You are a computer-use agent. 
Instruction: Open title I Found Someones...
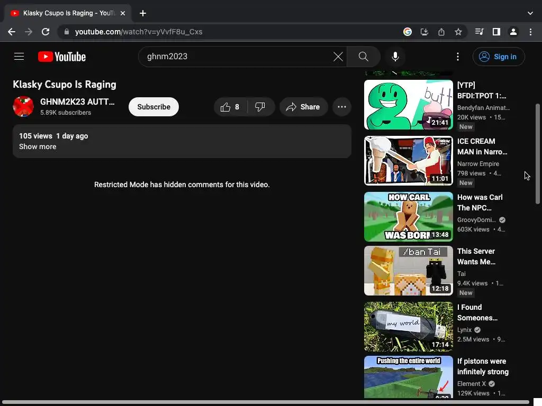477,312
